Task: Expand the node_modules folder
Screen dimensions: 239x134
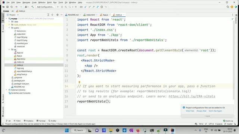Action: click(x=9, y=25)
